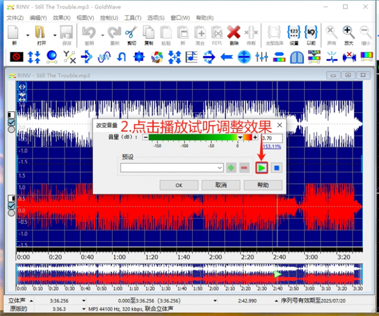Viewport: 379px width, 316px height.
Task: Click the New file icon
Action: (13, 32)
